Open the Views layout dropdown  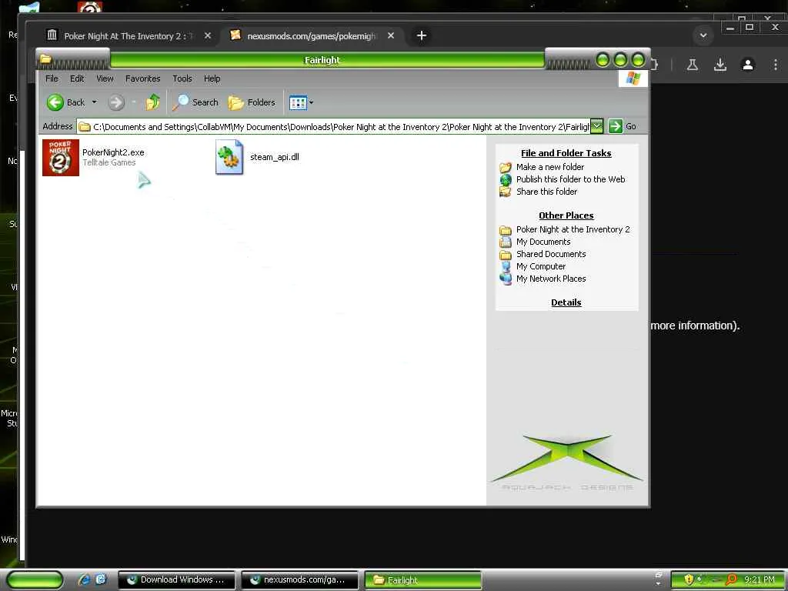pyautogui.click(x=301, y=102)
